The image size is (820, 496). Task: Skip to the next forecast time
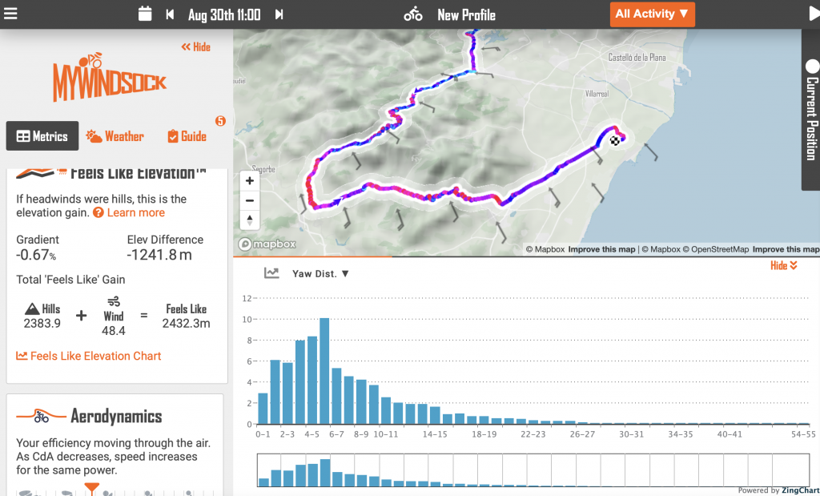tap(279, 14)
